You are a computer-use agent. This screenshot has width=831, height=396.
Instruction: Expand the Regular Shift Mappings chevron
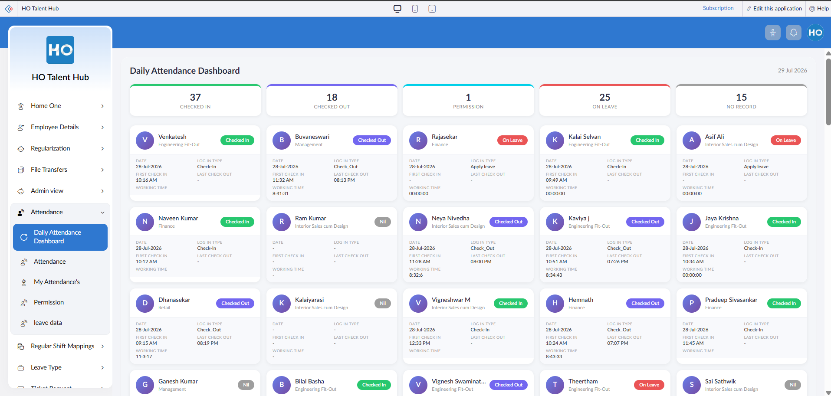pyautogui.click(x=102, y=346)
